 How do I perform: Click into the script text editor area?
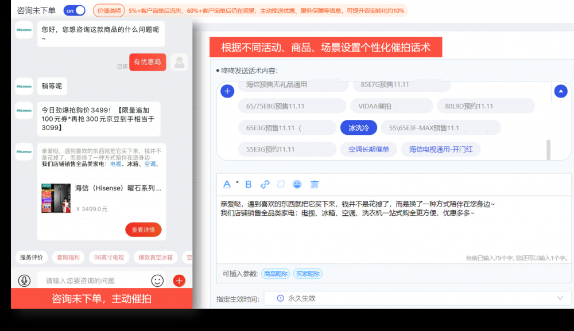click(x=394, y=228)
